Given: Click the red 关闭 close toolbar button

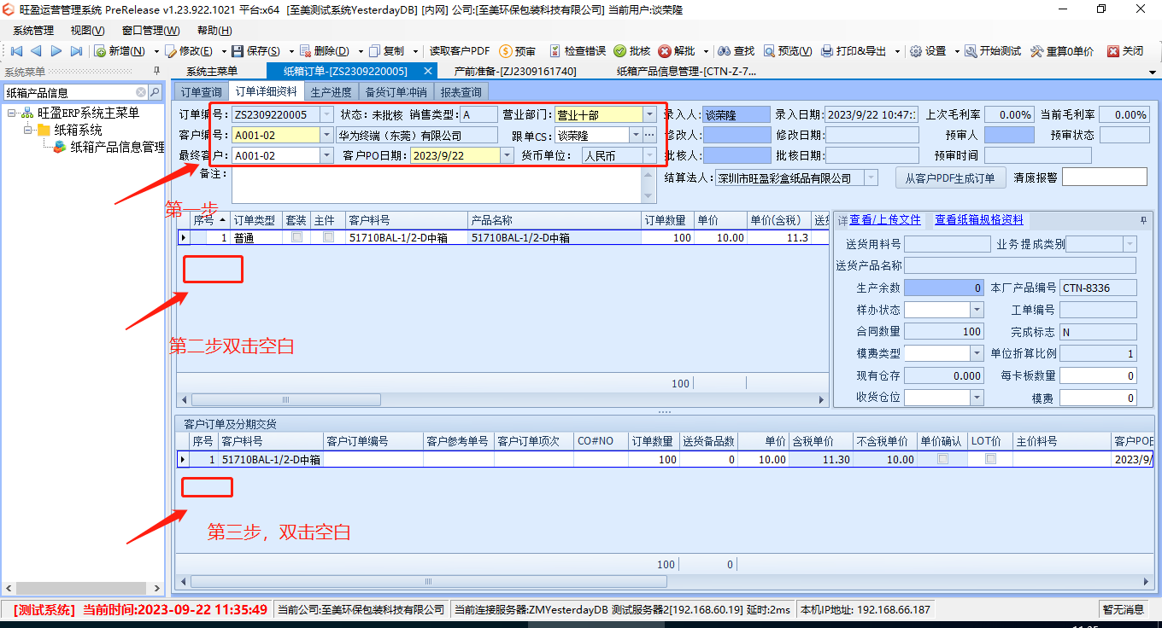Looking at the screenshot, I should 1125,51.
